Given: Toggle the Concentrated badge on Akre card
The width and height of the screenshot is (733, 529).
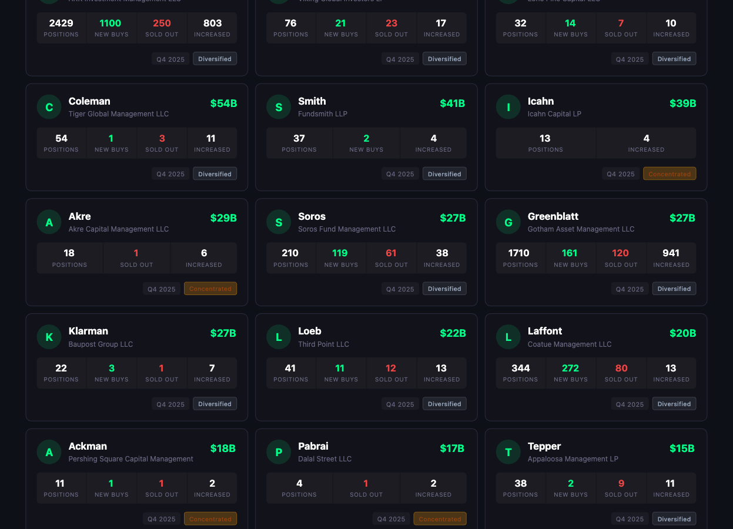Looking at the screenshot, I should tap(210, 289).
